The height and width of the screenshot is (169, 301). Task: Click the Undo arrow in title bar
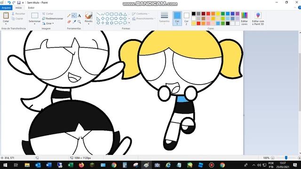9,3
